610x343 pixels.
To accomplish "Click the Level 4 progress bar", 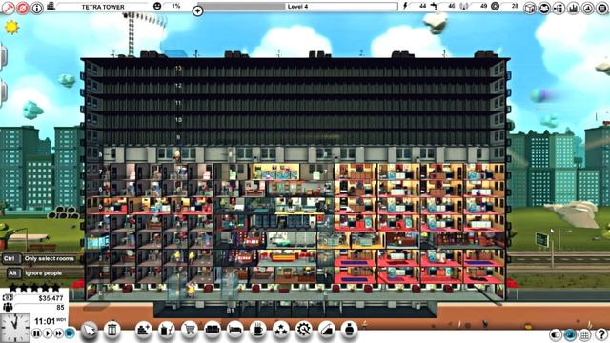I will pos(297,7).
